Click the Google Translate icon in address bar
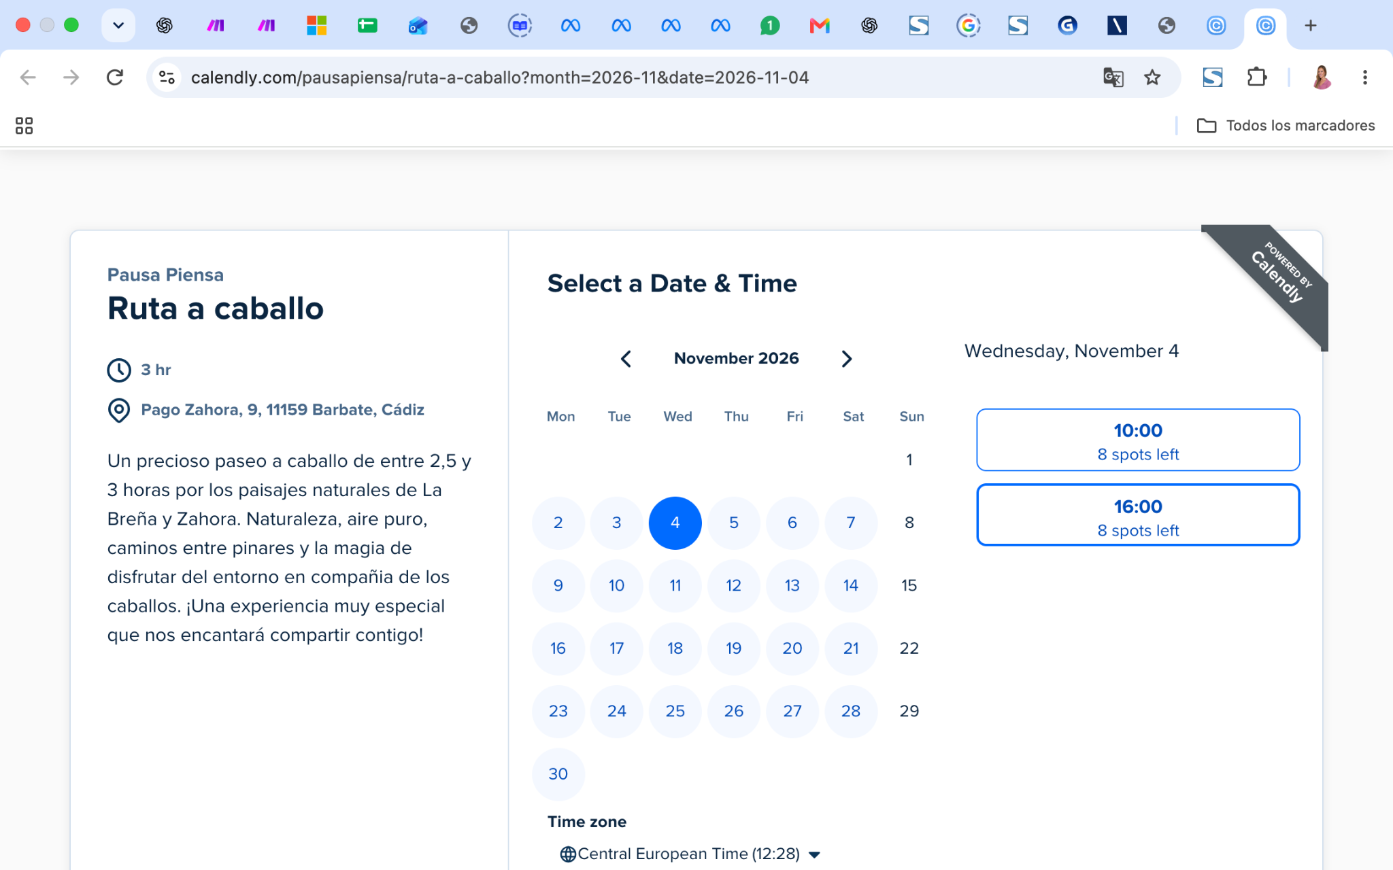The width and height of the screenshot is (1393, 870). point(1113,77)
